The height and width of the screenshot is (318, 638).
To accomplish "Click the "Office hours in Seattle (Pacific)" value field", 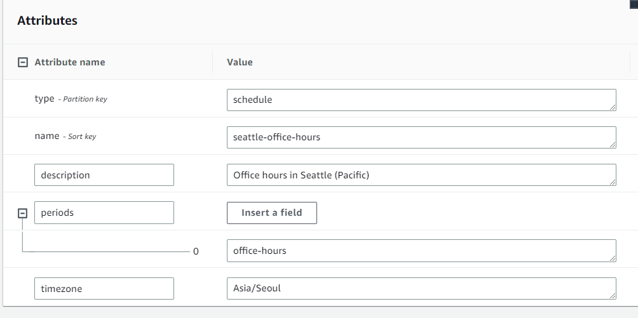I will pos(419,175).
